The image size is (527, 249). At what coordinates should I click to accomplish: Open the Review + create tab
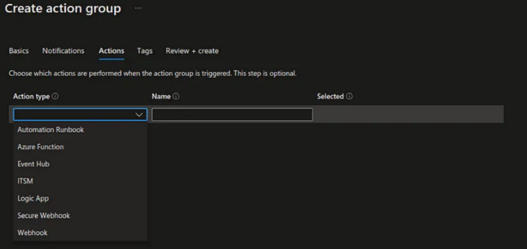click(x=192, y=51)
